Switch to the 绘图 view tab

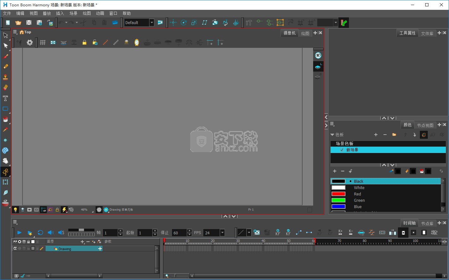[x=305, y=33]
